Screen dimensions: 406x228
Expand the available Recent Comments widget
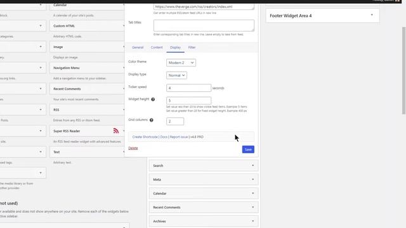pyautogui.click(x=87, y=89)
